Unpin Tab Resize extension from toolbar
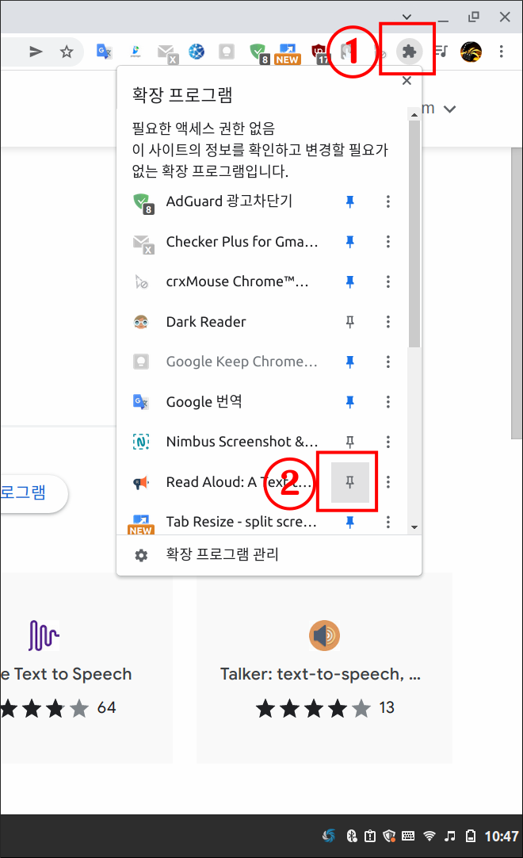This screenshot has height=858, width=523. 350,522
